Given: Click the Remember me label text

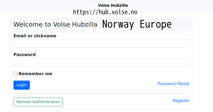Looking at the screenshot, I should pos(35,74).
